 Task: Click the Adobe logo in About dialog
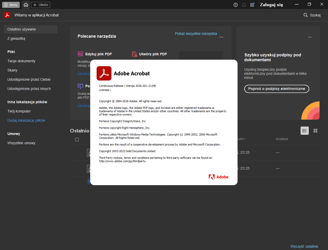click(219, 177)
